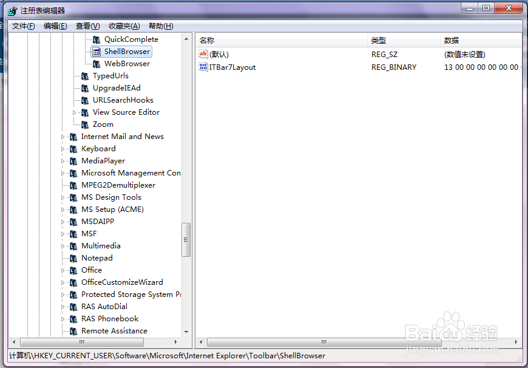Click values pane horizontal scrollbar thumb

point(324,342)
